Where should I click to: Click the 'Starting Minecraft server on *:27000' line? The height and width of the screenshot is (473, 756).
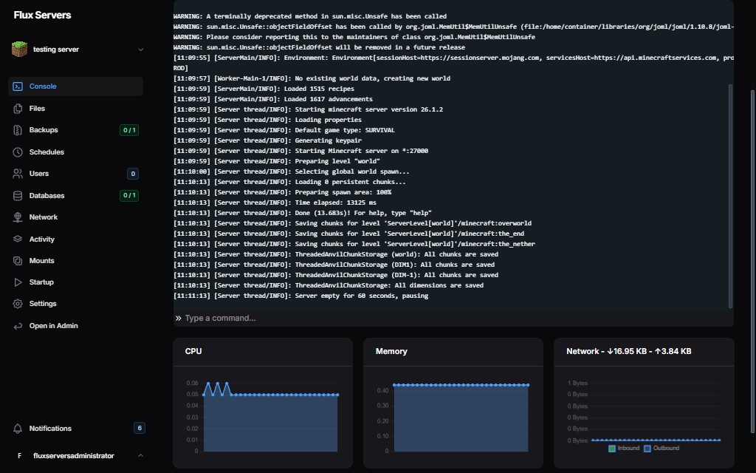coord(301,151)
